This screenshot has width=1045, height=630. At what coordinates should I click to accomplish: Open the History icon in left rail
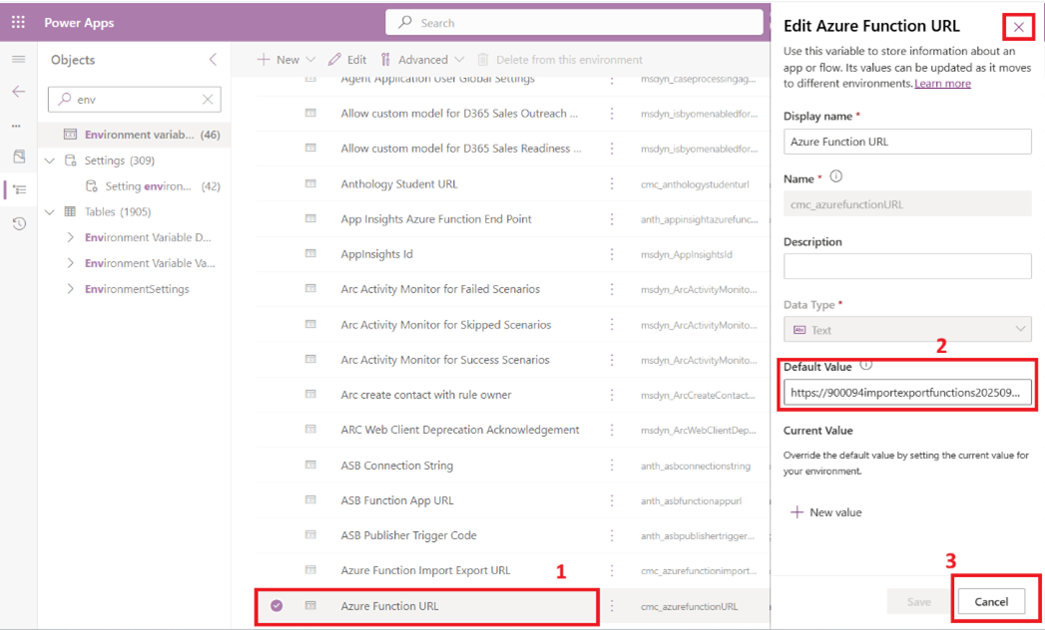click(18, 224)
